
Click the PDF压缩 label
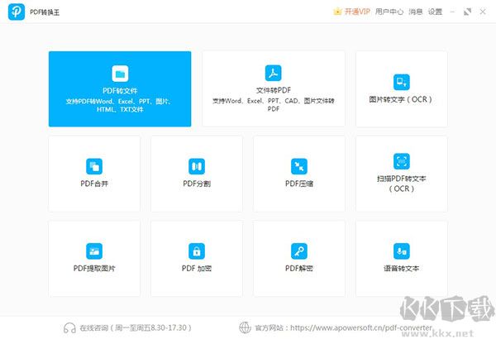299,184
